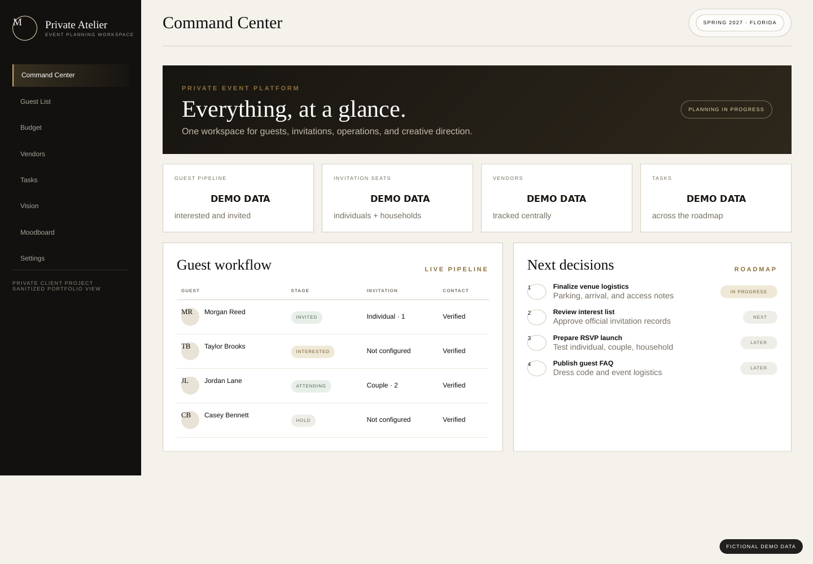Click 'Individual · 1' invitation cell
The image size is (813, 564).
click(386, 316)
